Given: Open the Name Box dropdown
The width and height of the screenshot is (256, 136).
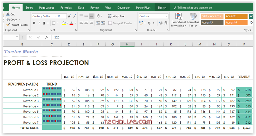Looking at the screenshot, I should 17,37.
